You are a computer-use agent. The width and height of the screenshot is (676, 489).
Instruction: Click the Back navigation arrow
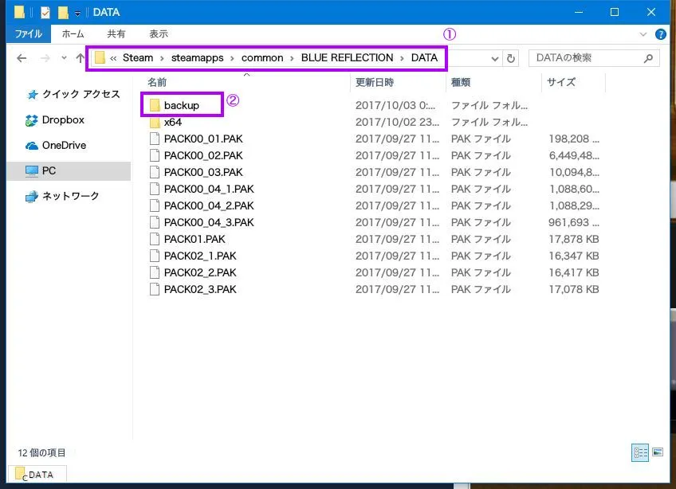coord(22,58)
